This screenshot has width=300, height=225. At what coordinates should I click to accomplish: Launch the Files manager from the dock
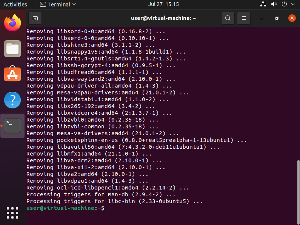coord(12,49)
